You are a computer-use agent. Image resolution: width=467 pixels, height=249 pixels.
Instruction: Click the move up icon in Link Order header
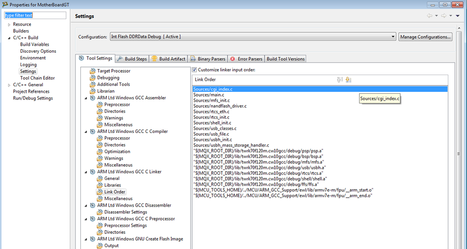(339, 80)
